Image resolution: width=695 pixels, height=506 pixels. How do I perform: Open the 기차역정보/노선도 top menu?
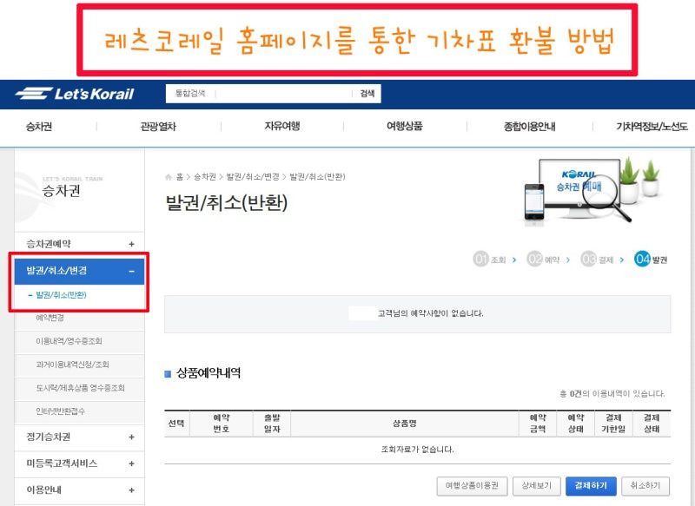pyautogui.click(x=652, y=127)
